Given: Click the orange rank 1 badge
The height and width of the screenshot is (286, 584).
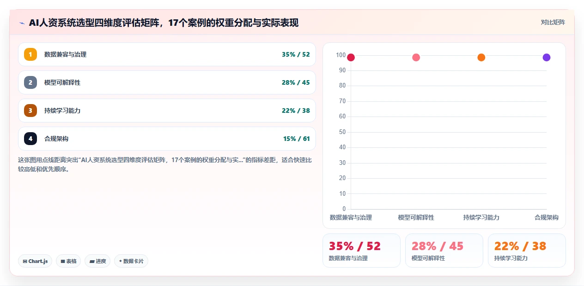Looking at the screenshot, I should tap(30, 54).
